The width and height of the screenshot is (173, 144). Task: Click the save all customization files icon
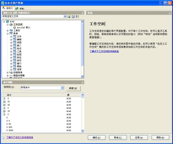pos(73,17)
